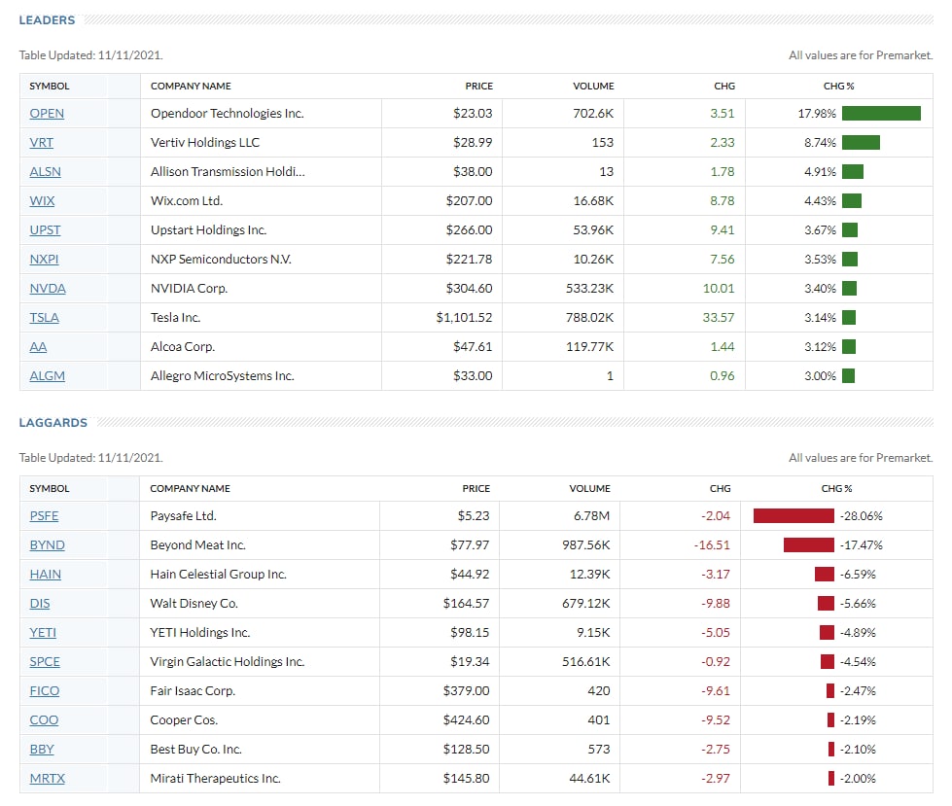Click the green bar for 17.98%
The height and width of the screenshot is (806, 952).
pyautogui.click(x=881, y=114)
